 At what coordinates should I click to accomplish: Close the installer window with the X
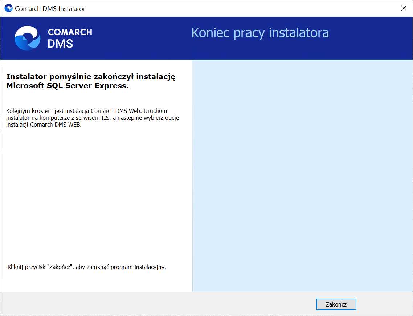coord(404,8)
